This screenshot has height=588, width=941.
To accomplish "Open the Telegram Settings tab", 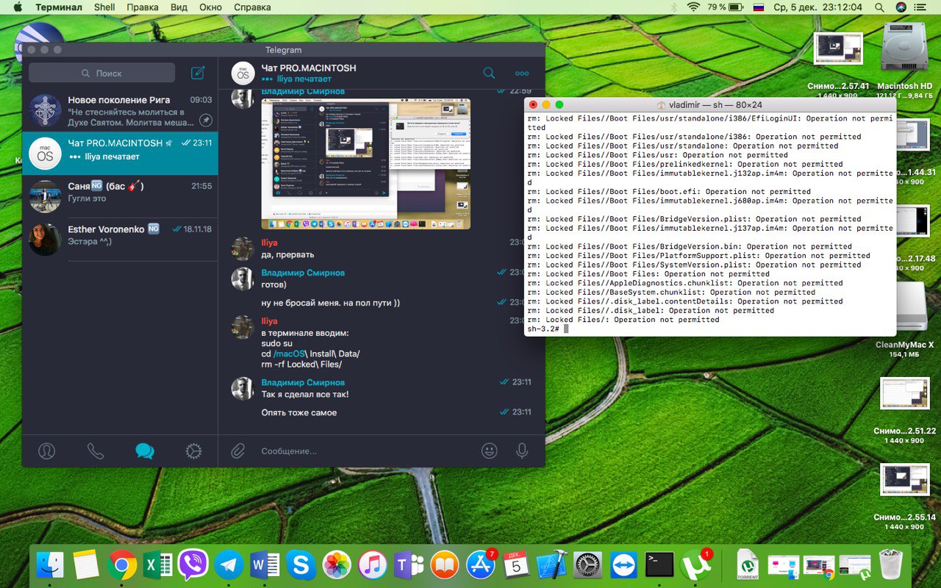I will 193,451.
